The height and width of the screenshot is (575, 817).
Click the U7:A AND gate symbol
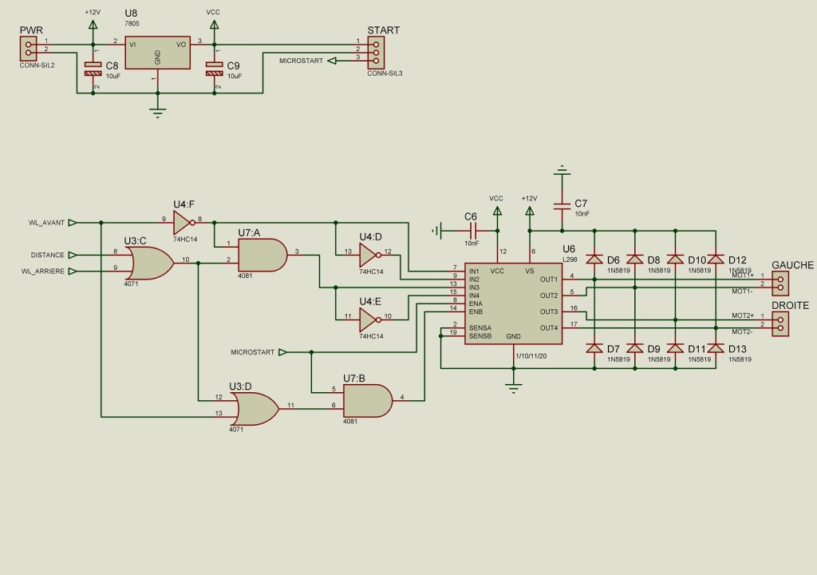click(262, 256)
